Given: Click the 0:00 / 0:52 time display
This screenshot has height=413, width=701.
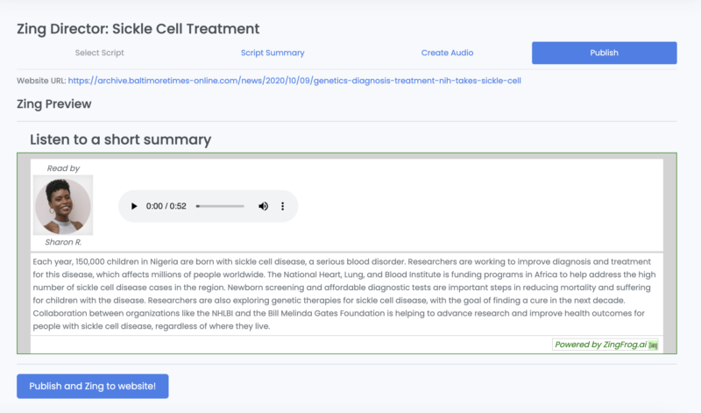Looking at the screenshot, I should 166,206.
